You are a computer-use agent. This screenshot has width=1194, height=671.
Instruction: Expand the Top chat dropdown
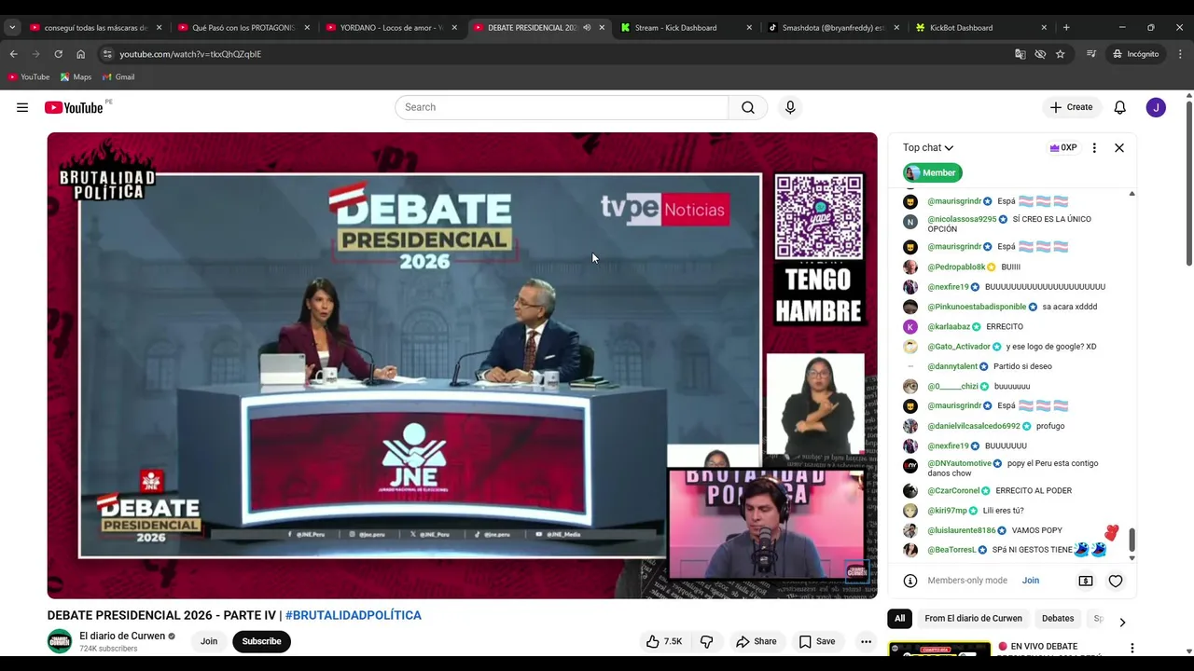928,147
